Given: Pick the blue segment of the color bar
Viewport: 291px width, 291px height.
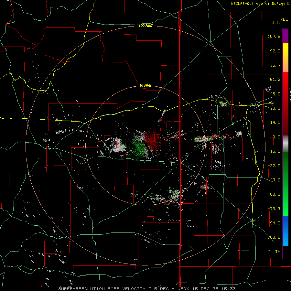Looking at the screenshot, I should pos(286,231).
